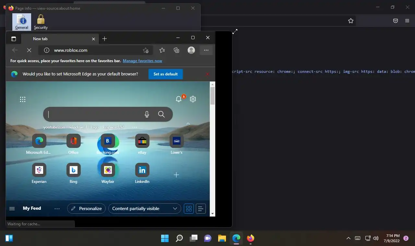This screenshot has width=415, height=246.
Task: Open the notification center badge 2
Action: 406,239
